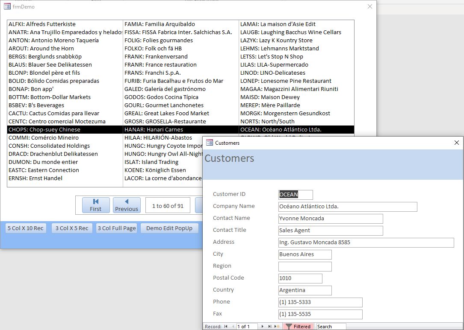Click the Previous page button
The width and height of the screenshot is (464, 330).
click(127, 205)
